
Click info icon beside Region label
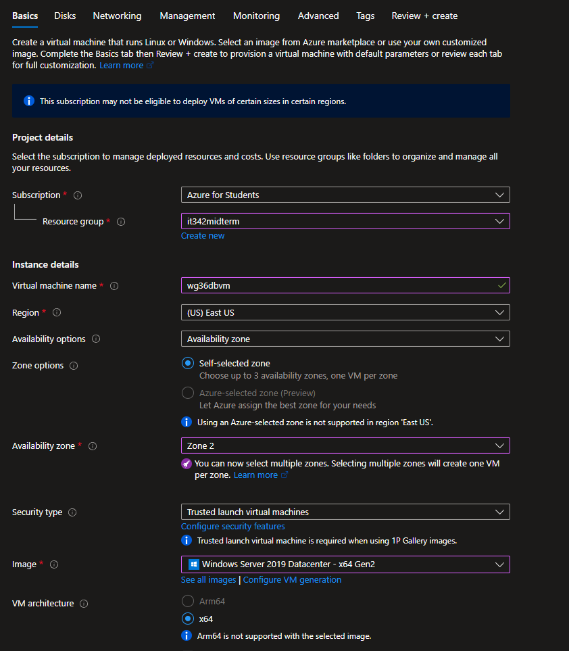(x=57, y=313)
